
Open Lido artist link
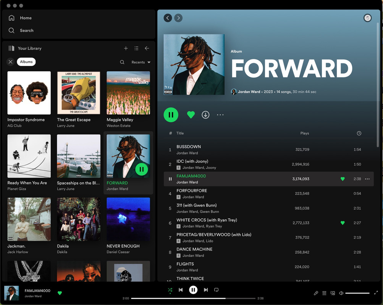[209, 241]
